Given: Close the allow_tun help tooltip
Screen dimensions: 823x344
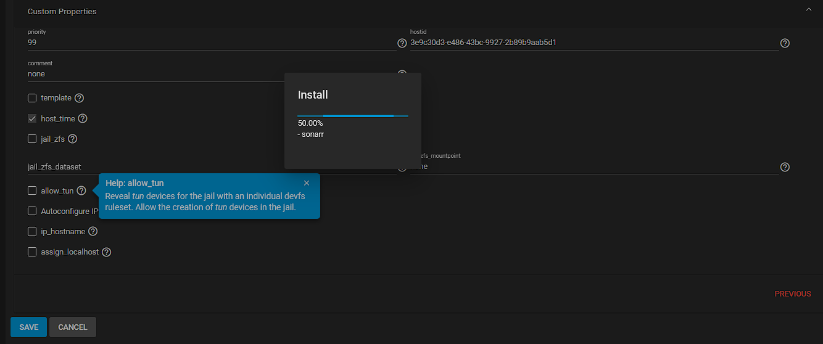Looking at the screenshot, I should (x=307, y=183).
